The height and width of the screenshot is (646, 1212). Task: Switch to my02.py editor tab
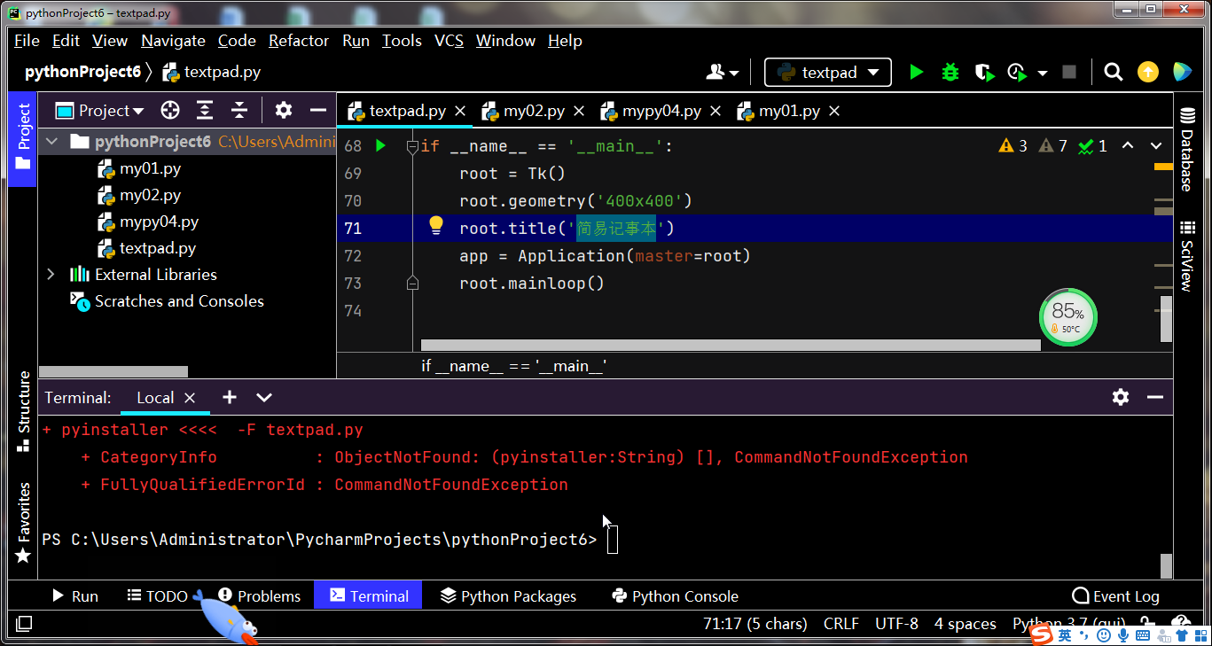(534, 111)
